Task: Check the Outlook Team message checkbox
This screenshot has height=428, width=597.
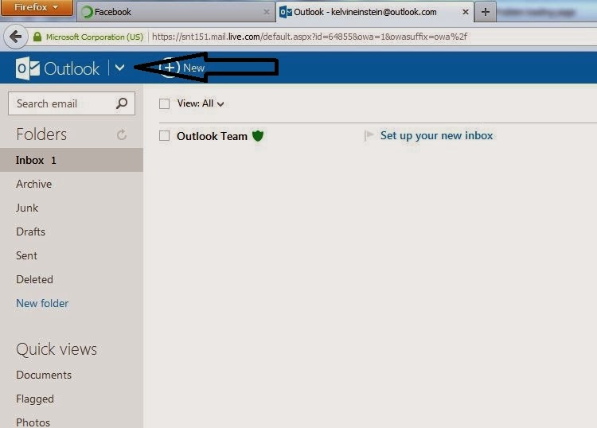Action: click(164, 136)
